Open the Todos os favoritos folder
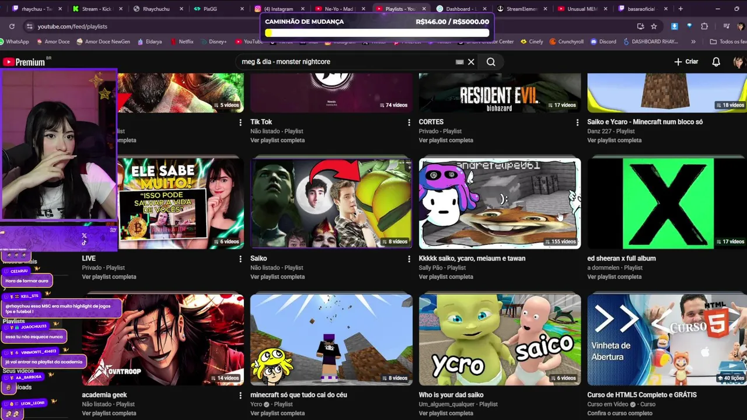The width and height of the screenshot is (747, 420). [x=727, y=42]
